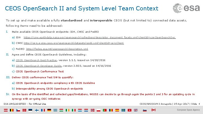This screenshot has width=203, height=114.
Task: Click the ESA logo in the header
Action: (186, 8)
